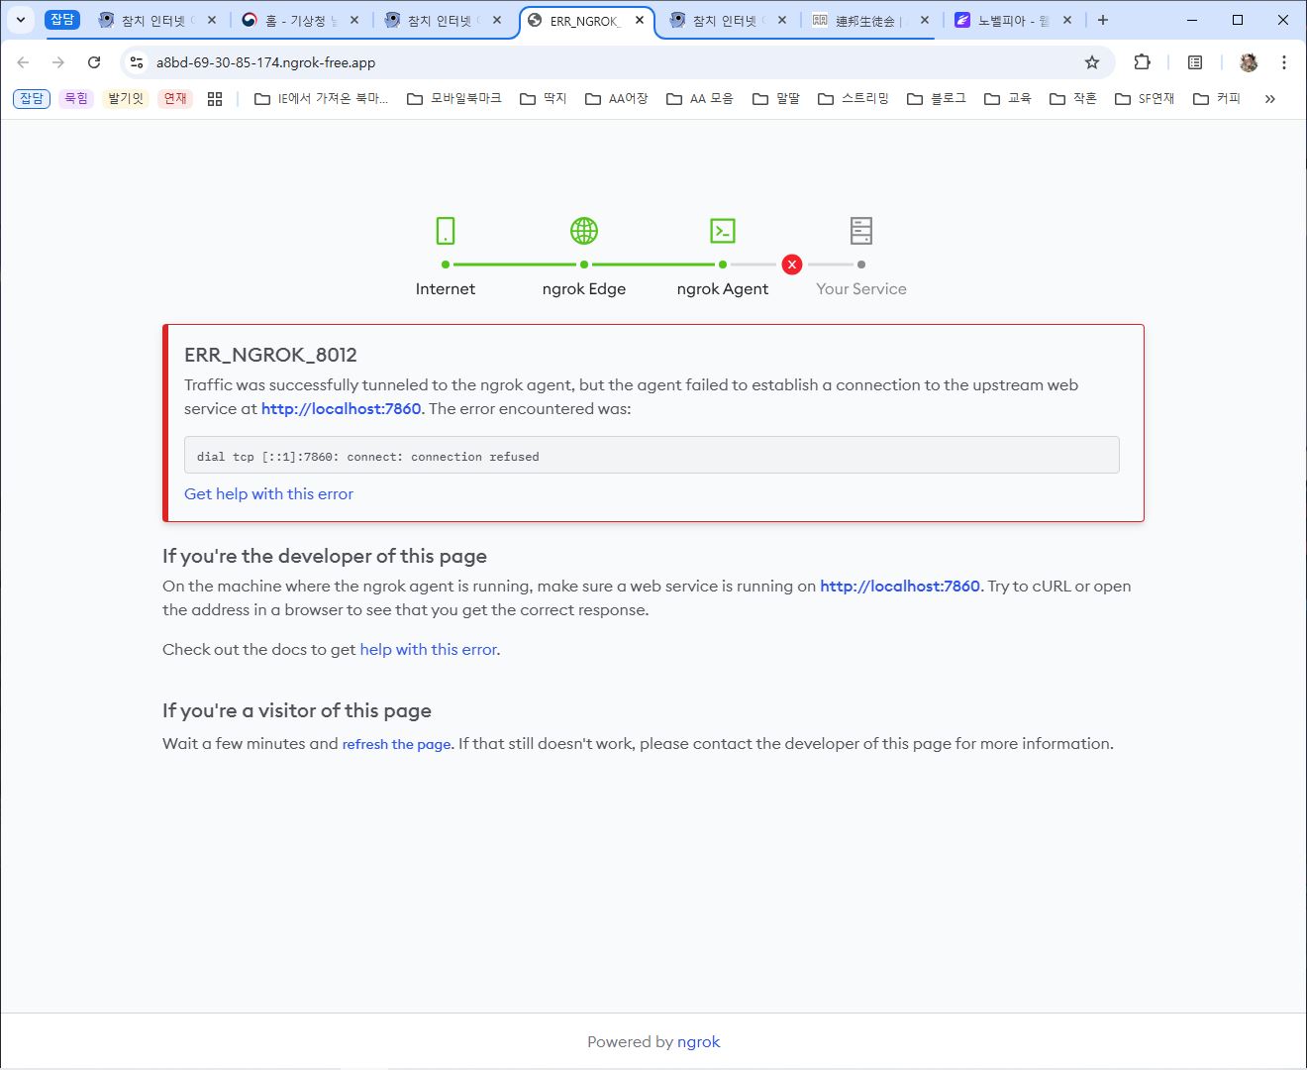Open the Chrome three-dot menu
This screenshot has width=1307, height=1070.
click(x=1283, y=62)
